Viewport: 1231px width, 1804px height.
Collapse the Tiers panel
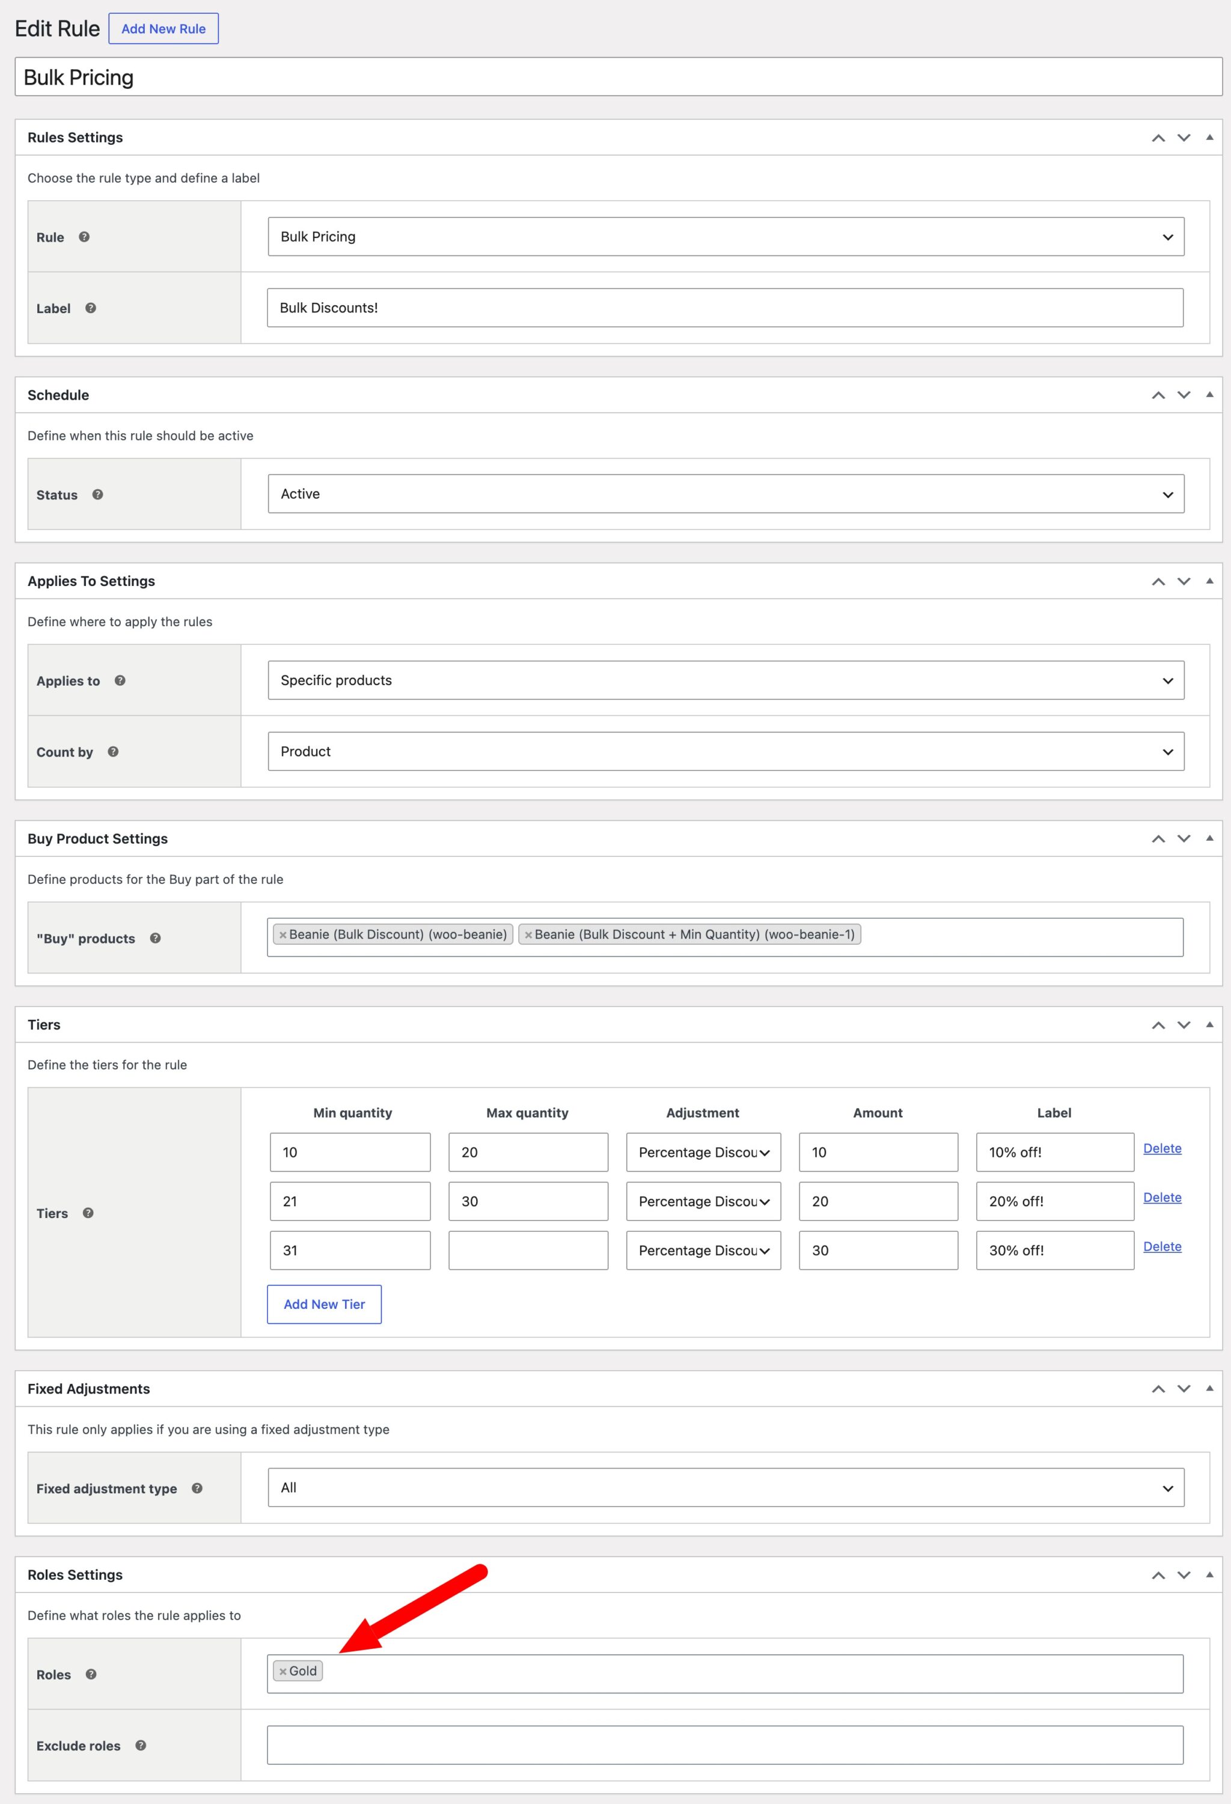(1209, 1024)
